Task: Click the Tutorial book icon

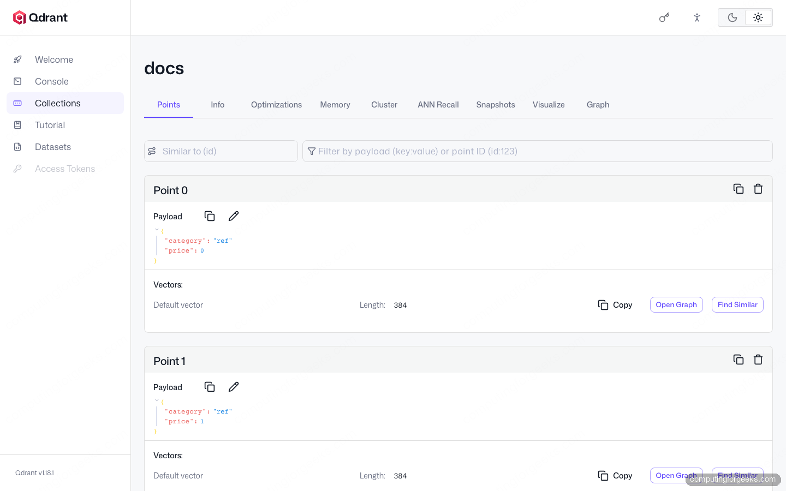Action: (17, 125)
